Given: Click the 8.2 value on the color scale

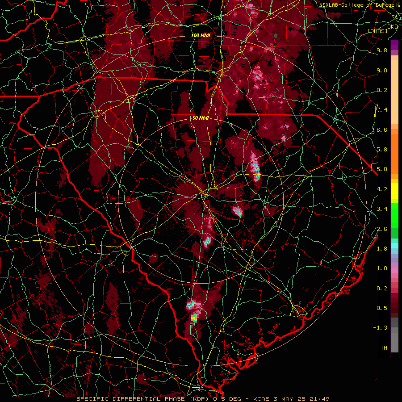Looking at the screenshot, I should click(x=382, y=90).
